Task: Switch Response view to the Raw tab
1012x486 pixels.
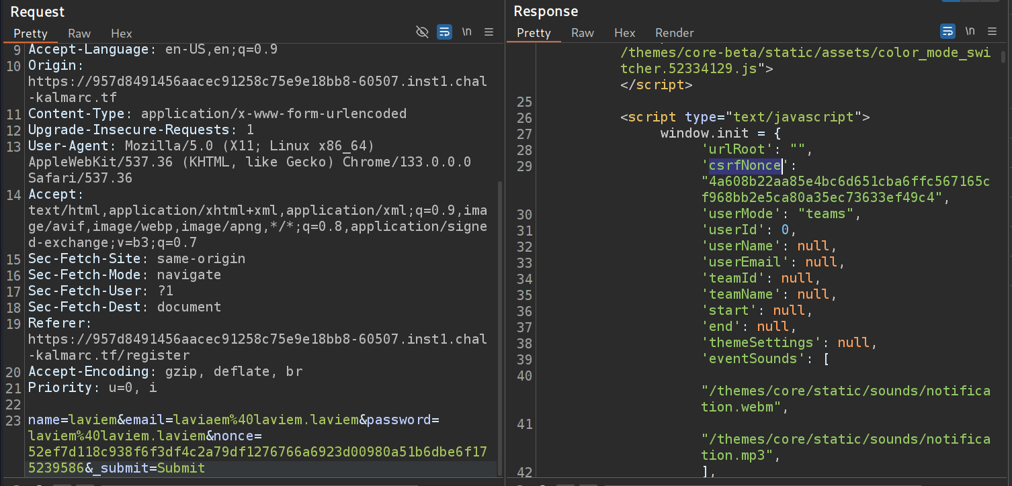Action: click(x=583, y=32)
